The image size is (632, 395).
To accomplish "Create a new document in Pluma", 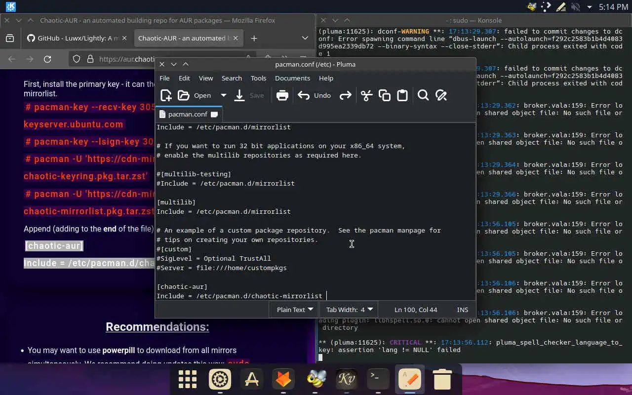I will point(166,95).
